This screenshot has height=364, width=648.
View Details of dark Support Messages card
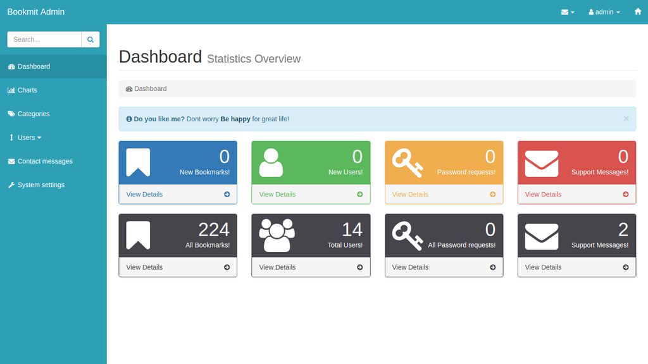(x=543, y=267)
